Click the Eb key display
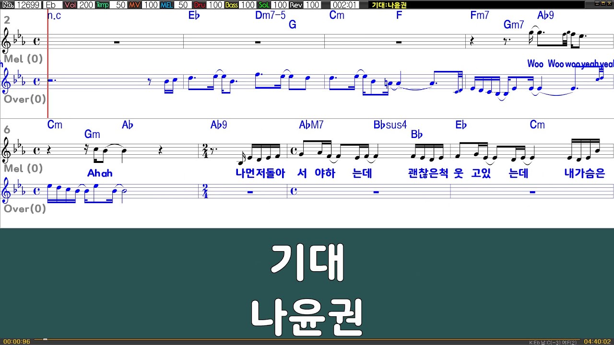The height and width of the screenshot is (345, 614). point(52,5)
